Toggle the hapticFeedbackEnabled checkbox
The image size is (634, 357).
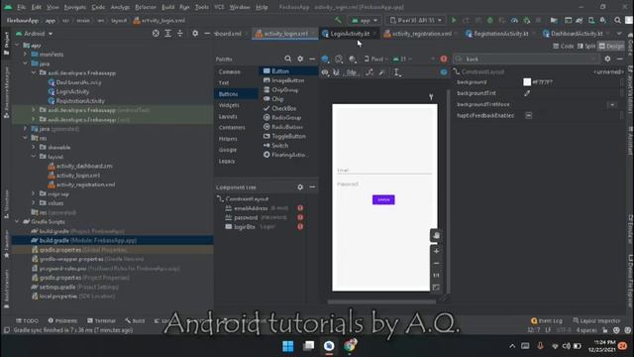tap(528, 115)
